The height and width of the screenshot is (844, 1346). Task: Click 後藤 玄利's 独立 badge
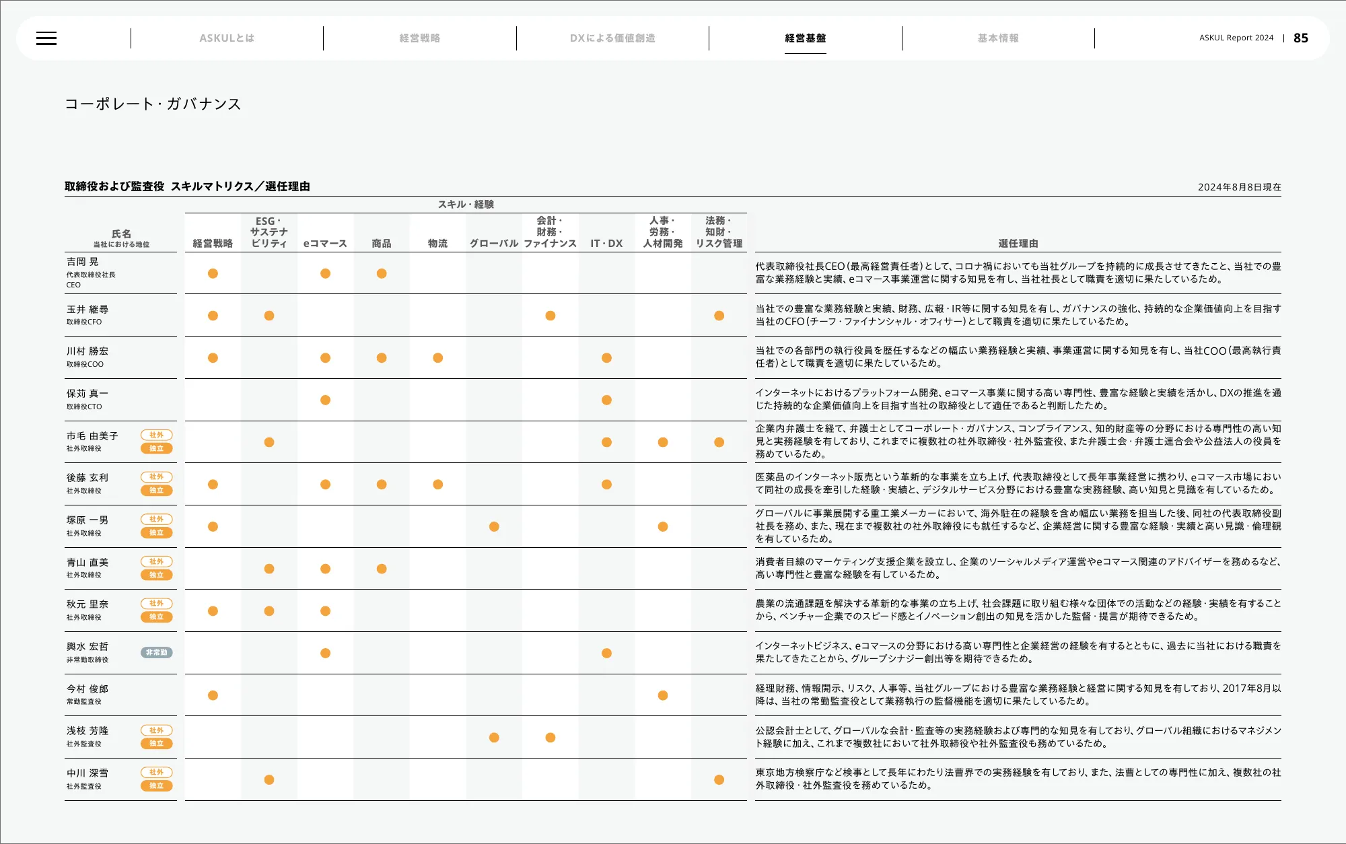(157, 491)
